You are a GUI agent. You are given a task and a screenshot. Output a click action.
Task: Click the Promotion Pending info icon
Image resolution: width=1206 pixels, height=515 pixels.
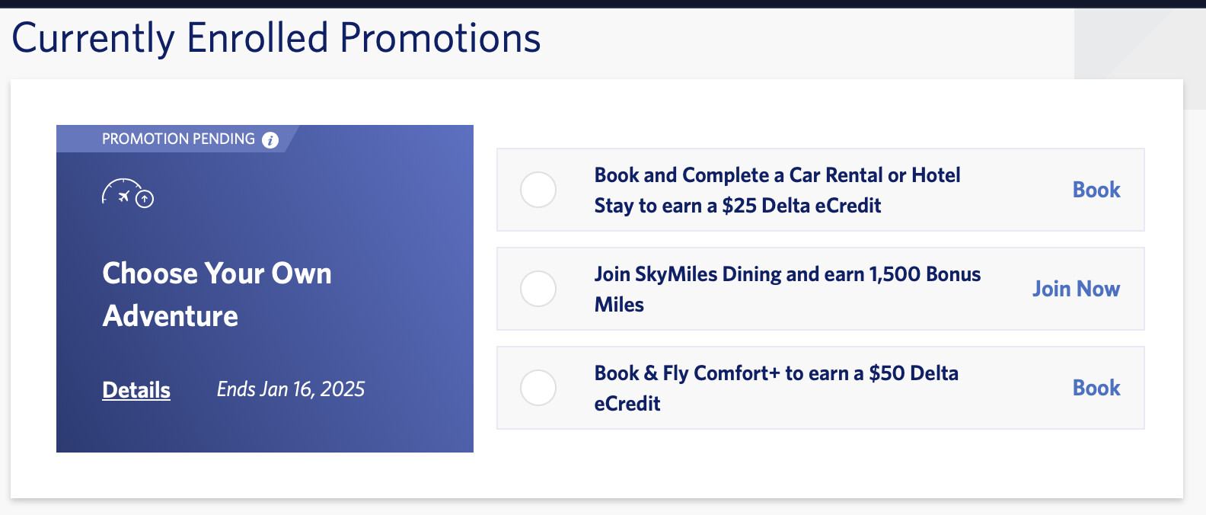(270, 139)
